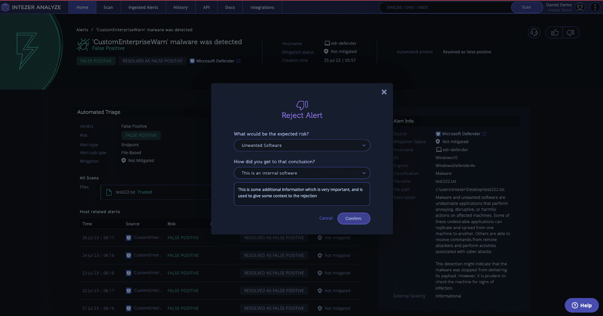Click the thumbs down reject icon

coord(571,33)
